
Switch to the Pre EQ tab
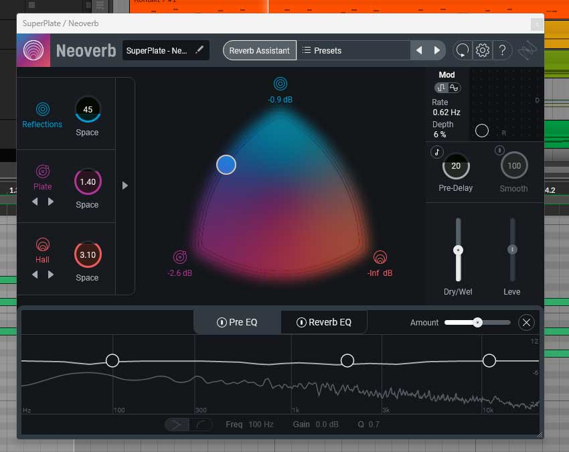(x=238, y=322)
